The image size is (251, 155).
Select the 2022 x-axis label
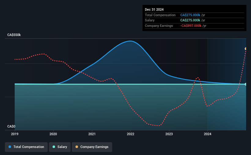coord(131,134)
